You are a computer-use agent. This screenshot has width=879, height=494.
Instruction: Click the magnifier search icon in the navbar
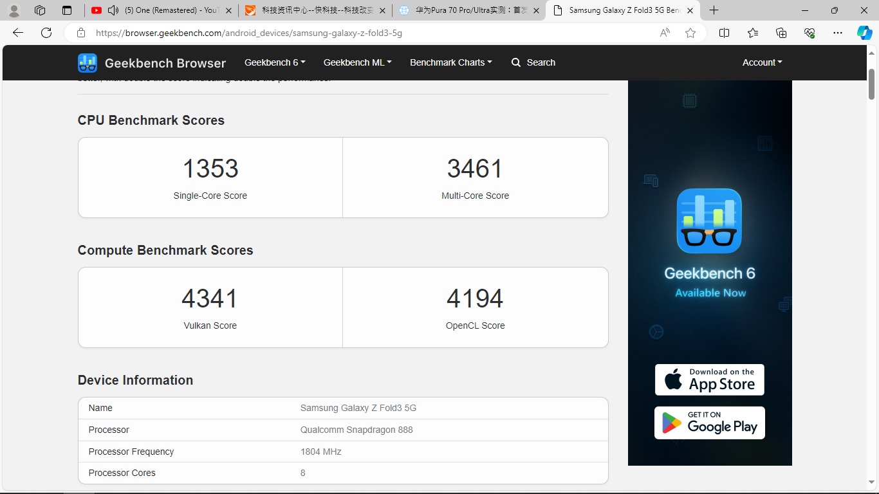(516, 62)
